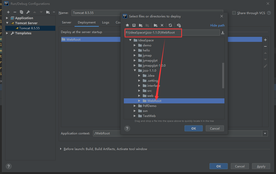Image resolution: width=276 pixels, height=174 pixels.
Task: Delete selected file with X icon
Action: 162,25
